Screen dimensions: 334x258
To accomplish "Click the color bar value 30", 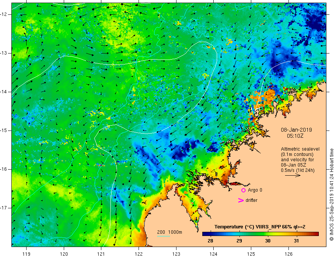I will 268,241.
